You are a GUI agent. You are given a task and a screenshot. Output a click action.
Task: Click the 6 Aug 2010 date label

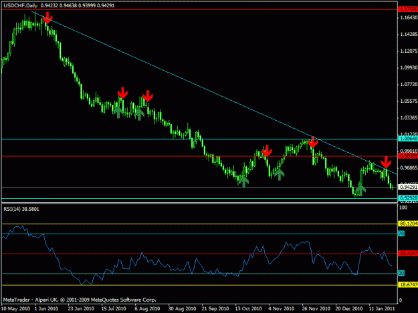(x=147, y=309)
